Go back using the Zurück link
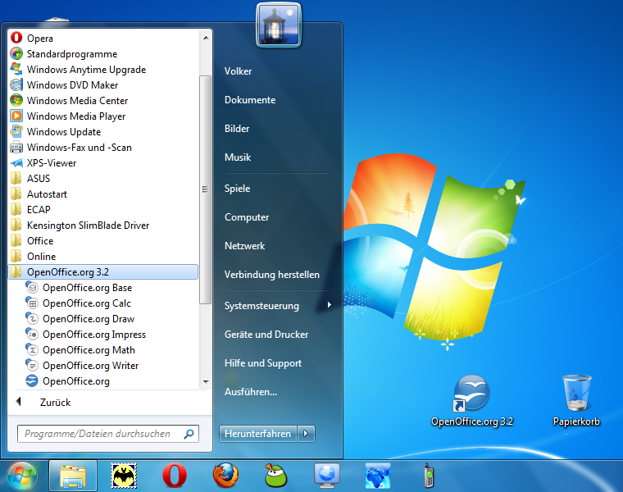Viewport: 623px width, 492px height. (55, 403)
